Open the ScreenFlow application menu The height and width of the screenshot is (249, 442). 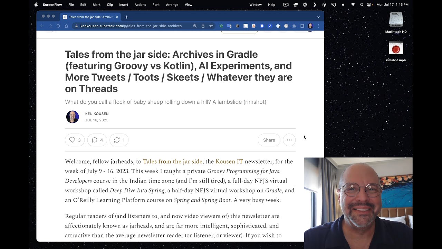click(x=52, y=4)
